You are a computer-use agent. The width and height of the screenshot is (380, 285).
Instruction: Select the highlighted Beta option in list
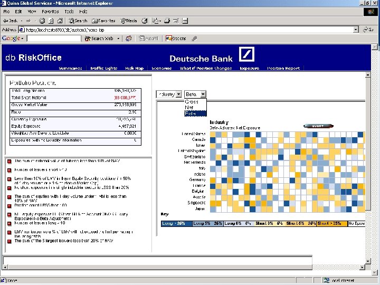pyautogui.click(x=195, y=113)
